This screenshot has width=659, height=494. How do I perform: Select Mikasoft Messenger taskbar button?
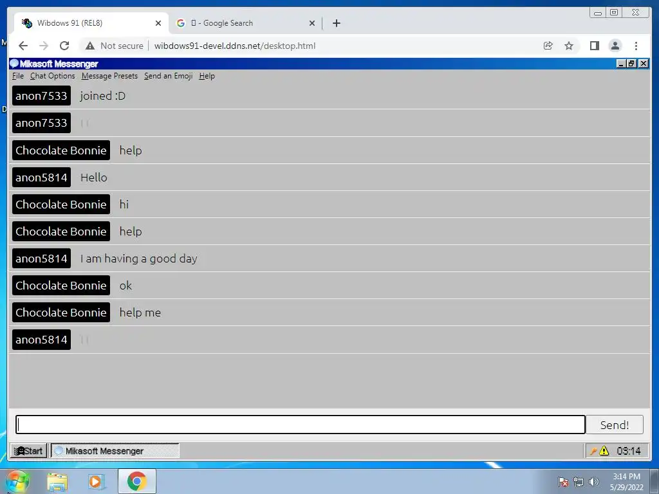coord(115,451)
